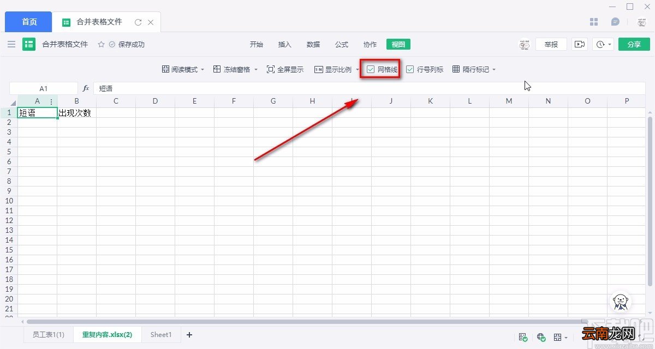Open the 阅读模式 reading mode
The width and height of the screenshot is (655, 349).
click(180, 70)
